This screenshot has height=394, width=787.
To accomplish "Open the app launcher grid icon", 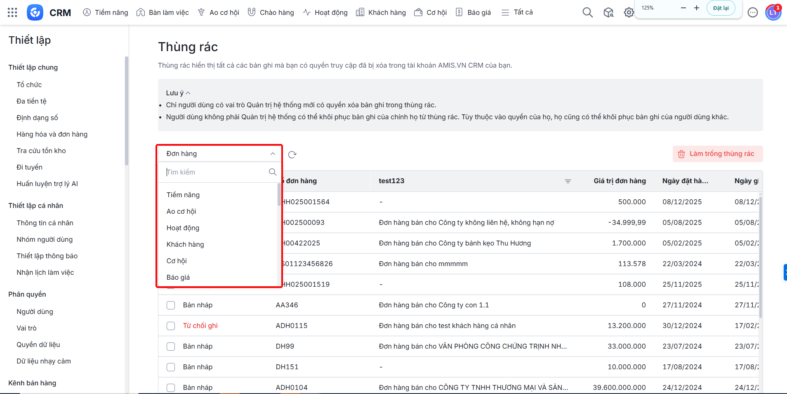I will 12,12.
